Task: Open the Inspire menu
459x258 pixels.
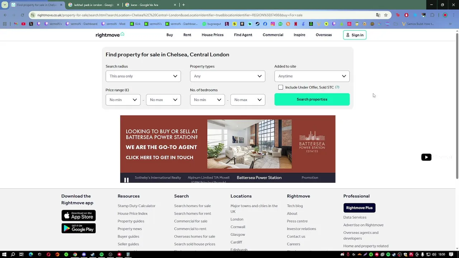Action: pos(299,35)
